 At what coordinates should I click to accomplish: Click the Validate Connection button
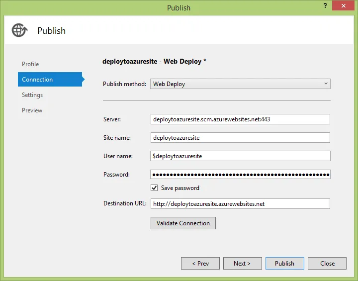click(x=183, y=223)
